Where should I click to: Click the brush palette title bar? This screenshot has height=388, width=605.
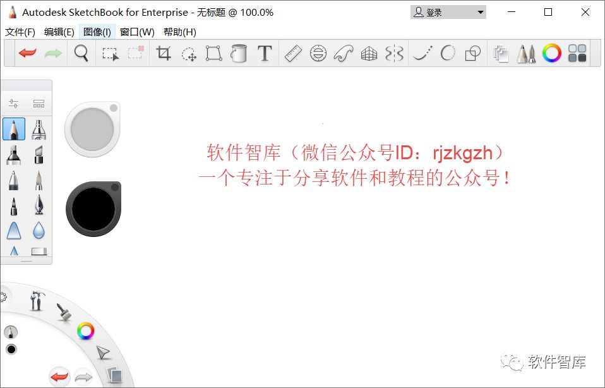coord(27,85)
